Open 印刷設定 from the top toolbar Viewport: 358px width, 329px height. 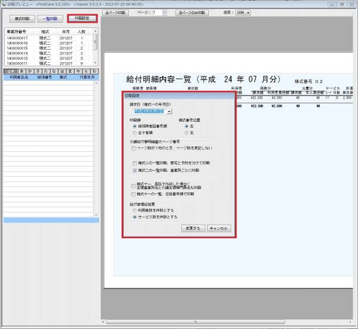tap(82, 19)
